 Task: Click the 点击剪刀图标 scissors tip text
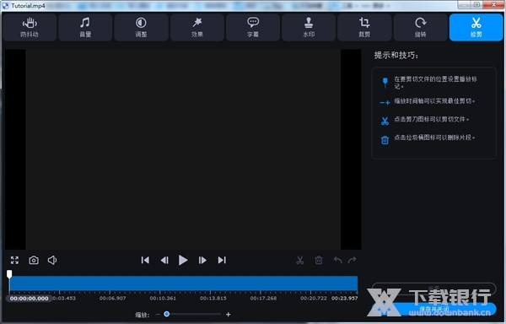click(432, 120)
